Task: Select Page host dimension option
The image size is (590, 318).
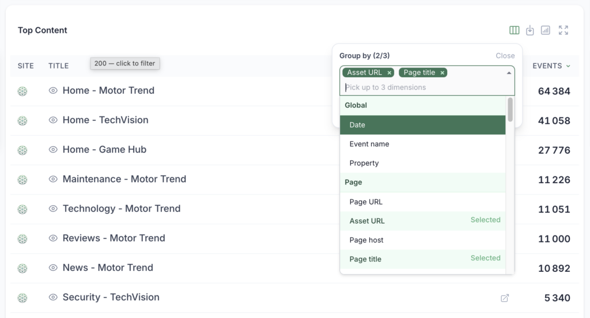Action: click(x=422, y=240)
